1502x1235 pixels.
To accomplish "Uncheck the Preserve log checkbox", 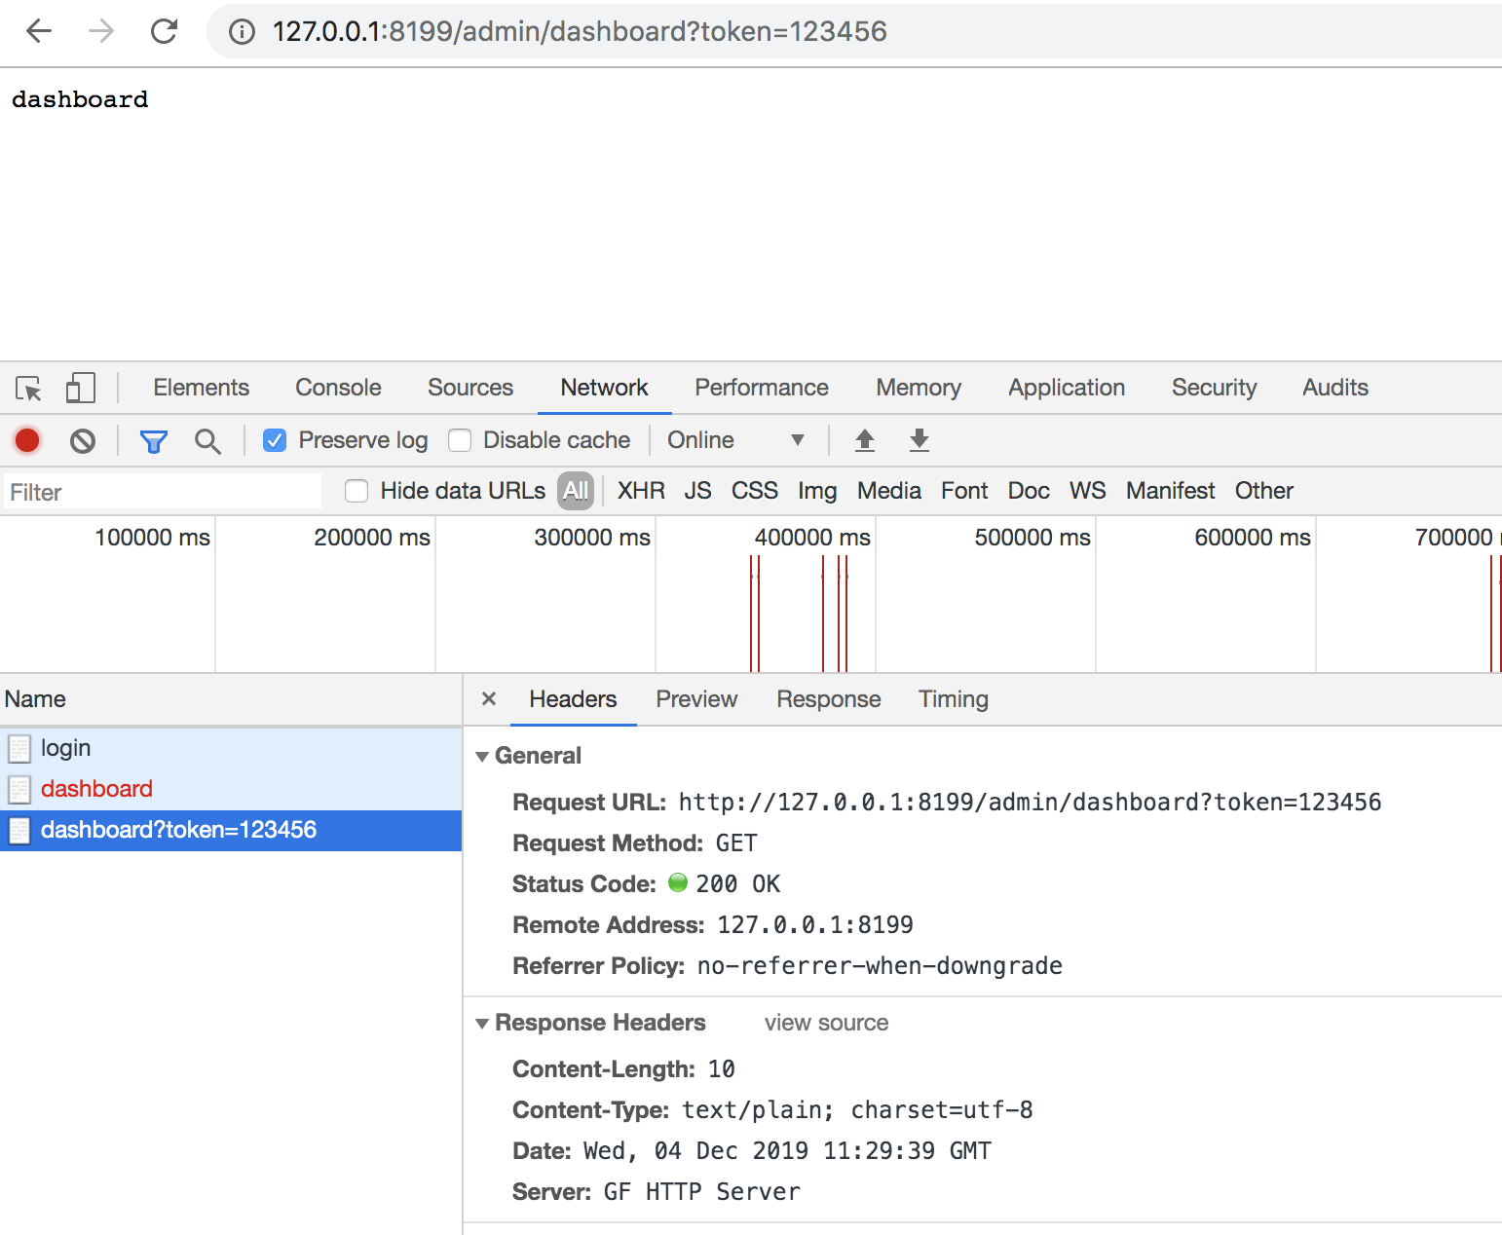I will click(276, 441).
